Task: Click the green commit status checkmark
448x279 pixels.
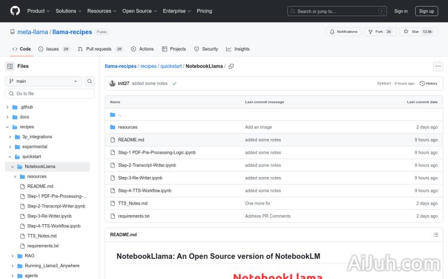Action: tap(174, 83)
